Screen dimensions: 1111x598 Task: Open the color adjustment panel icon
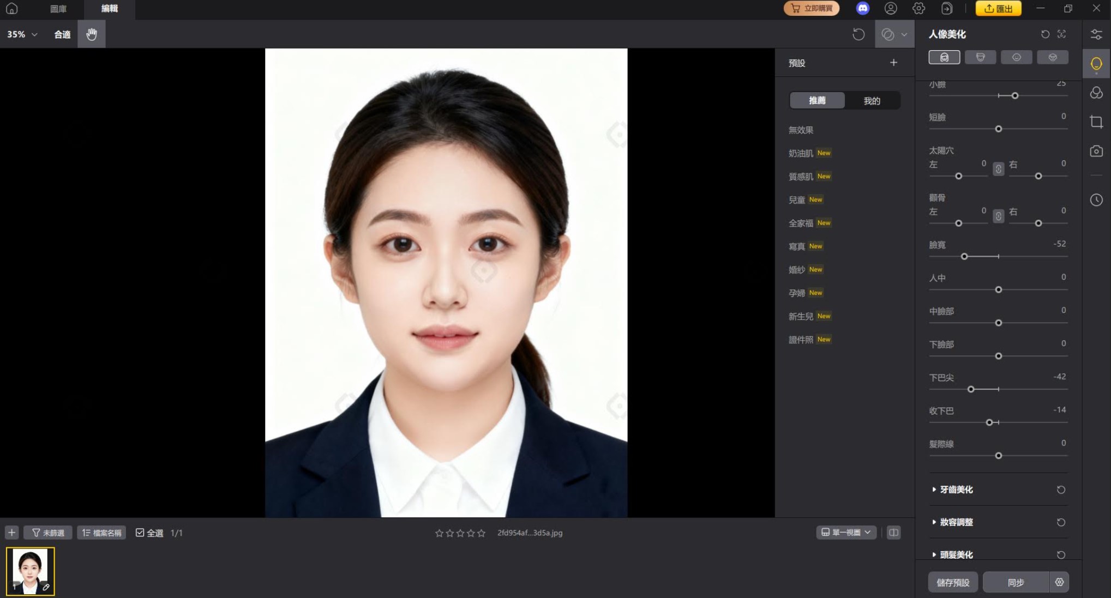(x=1096, y=93)
